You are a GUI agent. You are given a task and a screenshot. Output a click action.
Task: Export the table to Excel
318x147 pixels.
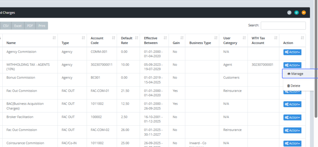tap(18, 26)
